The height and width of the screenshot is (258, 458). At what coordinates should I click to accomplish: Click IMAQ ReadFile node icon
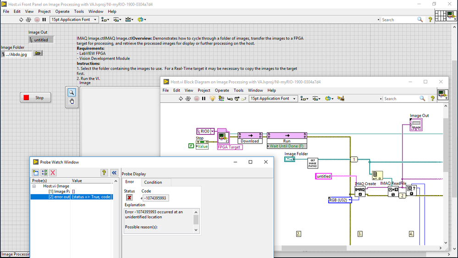(x=393, y=191)
